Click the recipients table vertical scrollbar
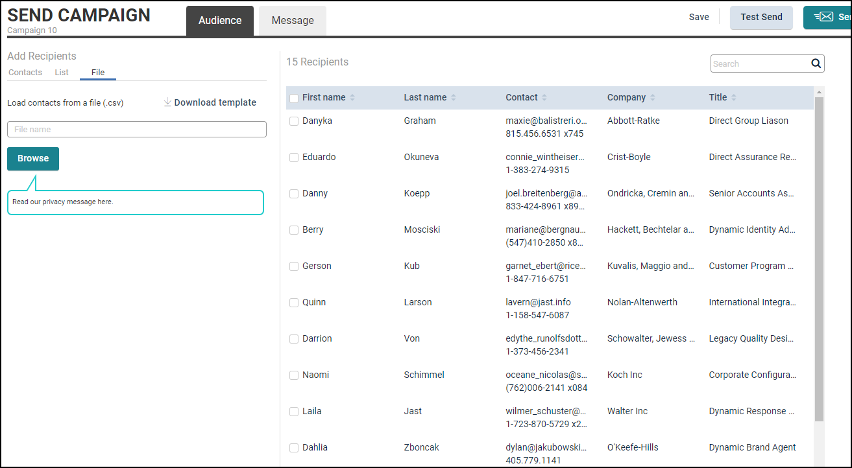 (819, 259)
